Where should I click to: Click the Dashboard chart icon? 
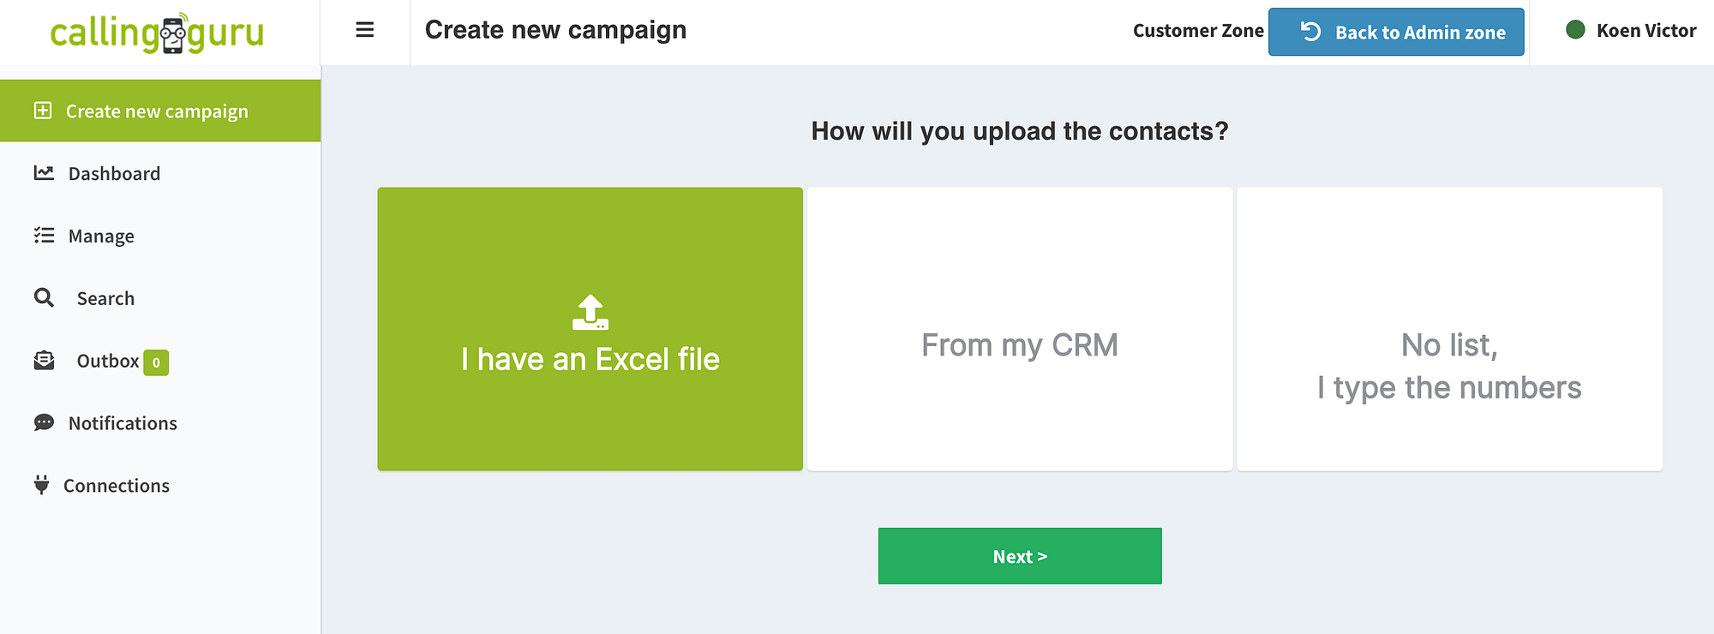[x=44, y=173]
